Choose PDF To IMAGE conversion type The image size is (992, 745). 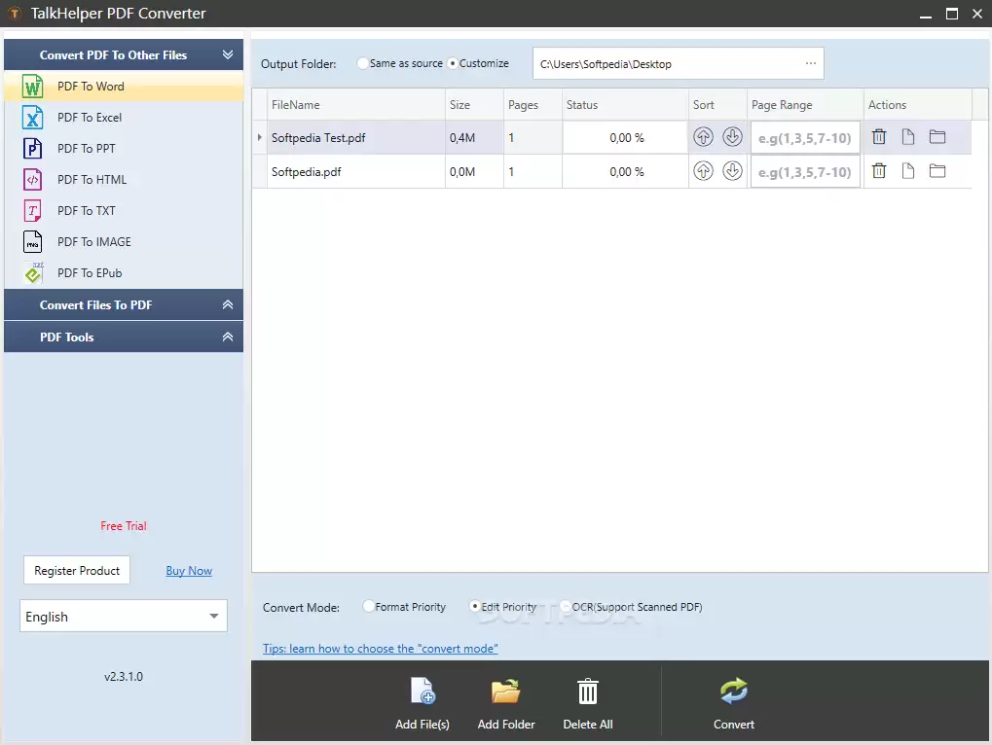click(93, 242)
